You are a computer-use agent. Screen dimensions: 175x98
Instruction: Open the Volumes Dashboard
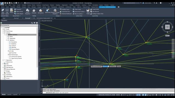pyautogui.click(x=66, y=14)
